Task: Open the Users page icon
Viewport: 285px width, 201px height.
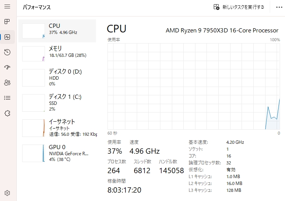Action: (x=7, y=82)
